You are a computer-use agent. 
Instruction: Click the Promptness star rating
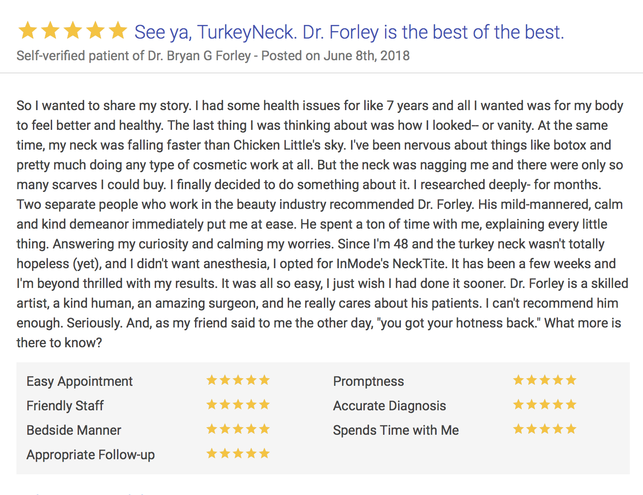tap(545, 380)
